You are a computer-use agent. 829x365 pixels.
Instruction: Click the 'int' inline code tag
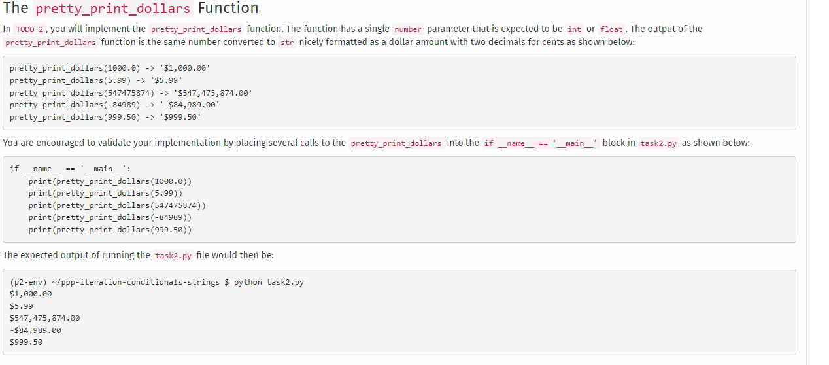pyautogui.click(x=575, y=29)
